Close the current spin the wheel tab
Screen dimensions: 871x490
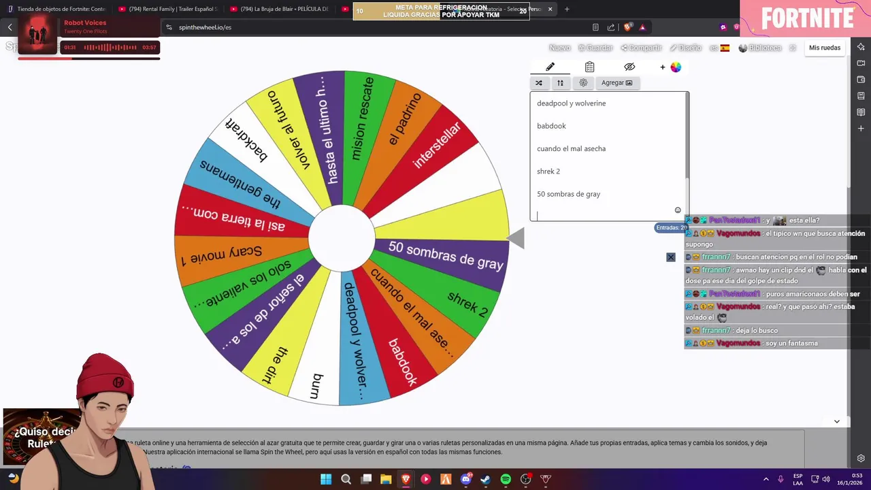550,9
